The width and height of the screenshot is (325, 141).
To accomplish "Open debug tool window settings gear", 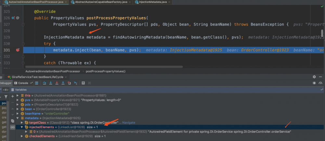I will [314, 77].
